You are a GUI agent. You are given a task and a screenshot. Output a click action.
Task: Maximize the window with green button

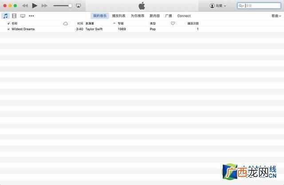[x=16, y=6]
